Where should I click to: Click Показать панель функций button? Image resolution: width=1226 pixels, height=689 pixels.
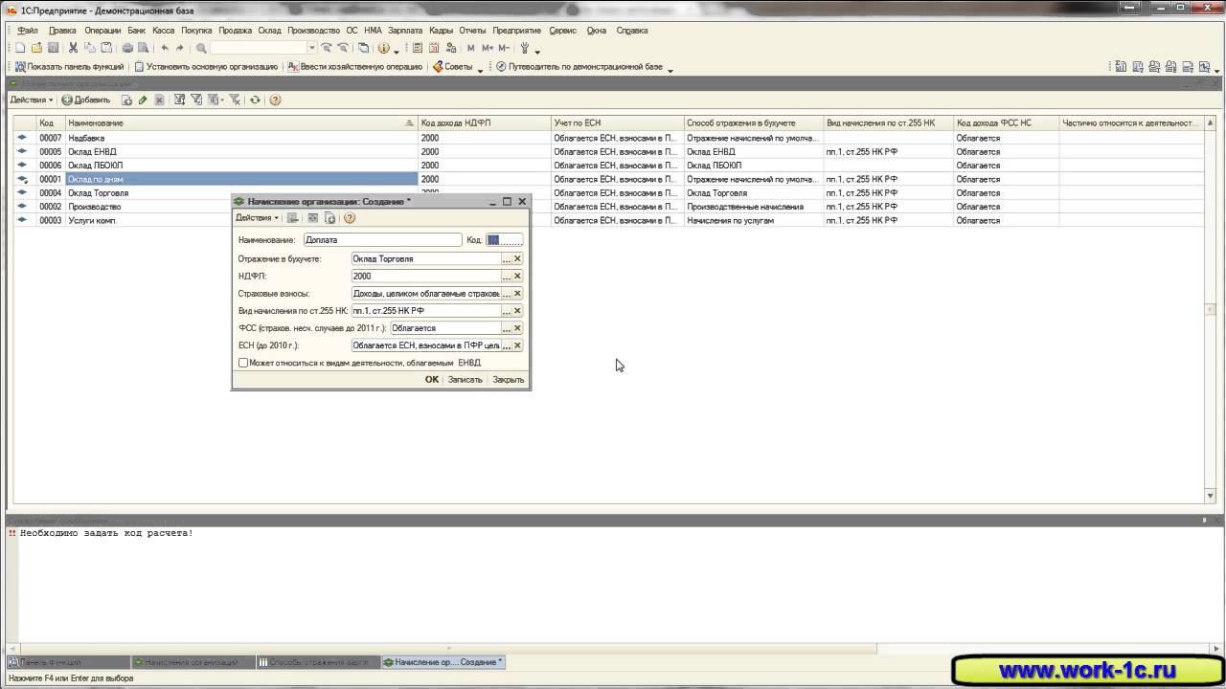(x=69, y=67)
